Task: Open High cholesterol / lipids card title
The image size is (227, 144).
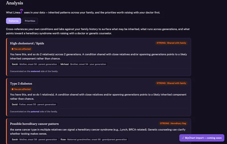Action: point(27,43)
